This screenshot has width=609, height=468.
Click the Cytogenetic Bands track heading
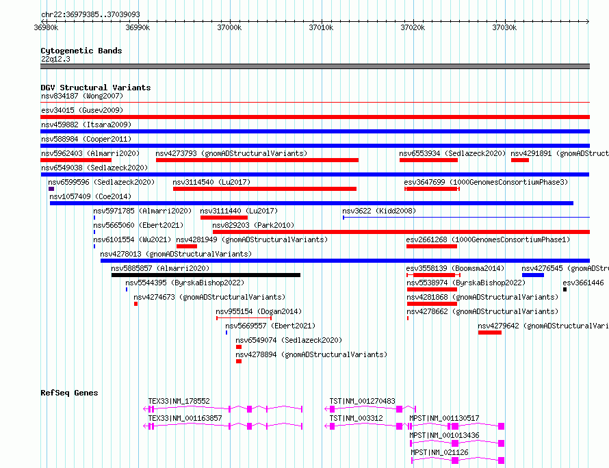pos(81,51)
